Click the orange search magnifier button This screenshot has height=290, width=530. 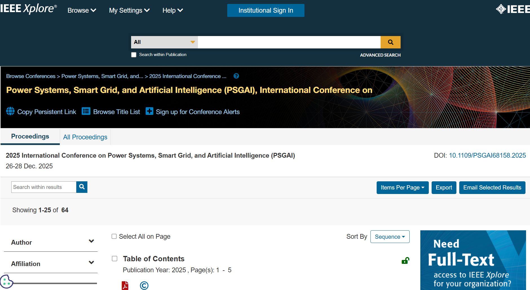[390, 42]
